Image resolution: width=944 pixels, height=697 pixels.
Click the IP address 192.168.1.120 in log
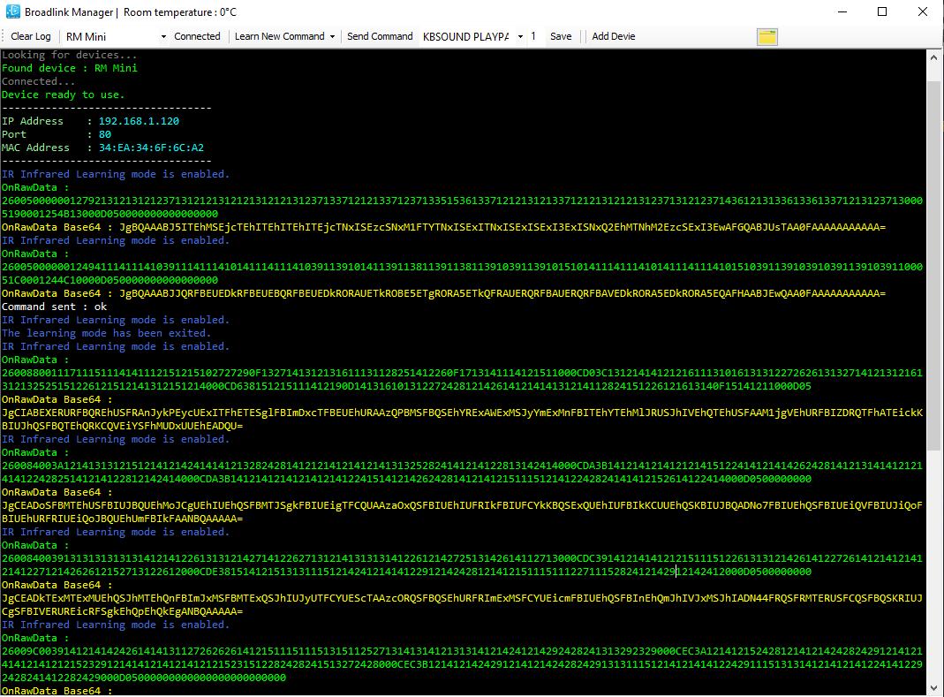coord(139,121)
